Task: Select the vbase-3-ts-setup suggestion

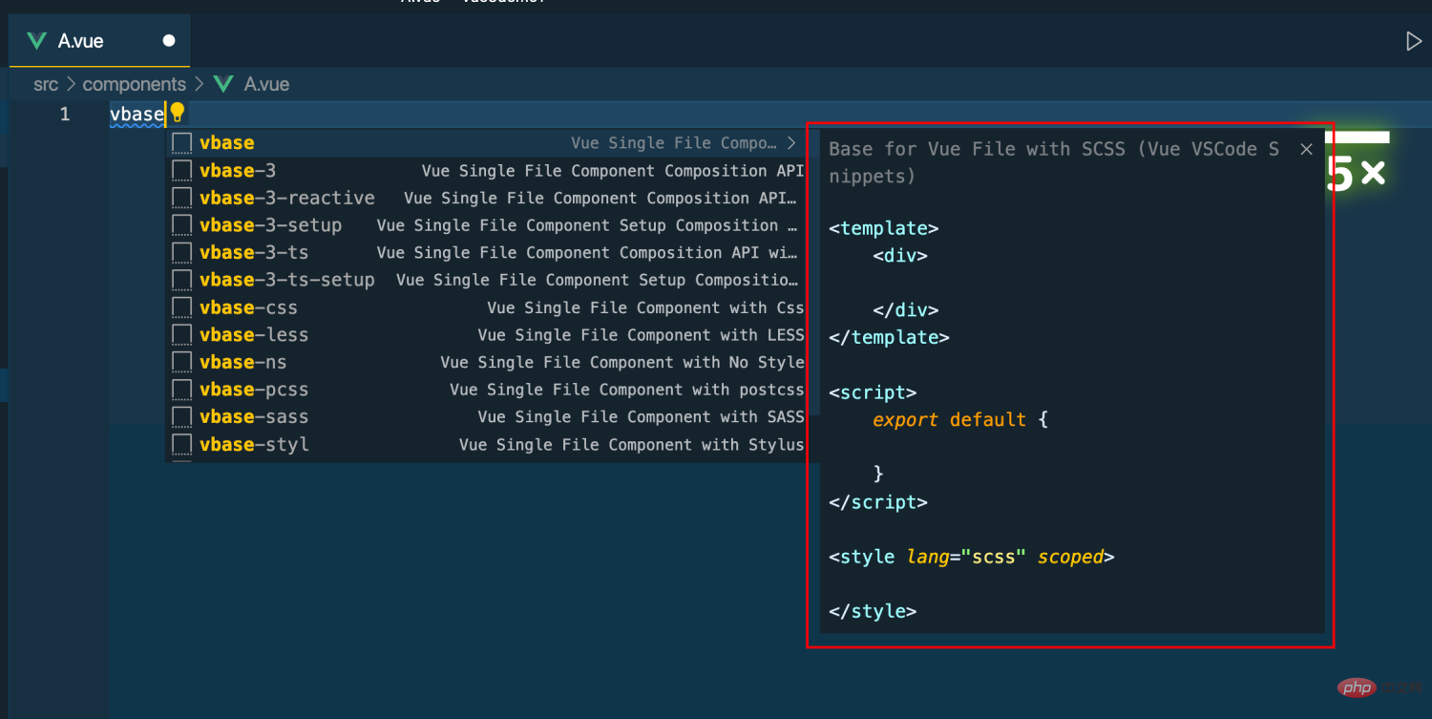Action: (286, 280)
